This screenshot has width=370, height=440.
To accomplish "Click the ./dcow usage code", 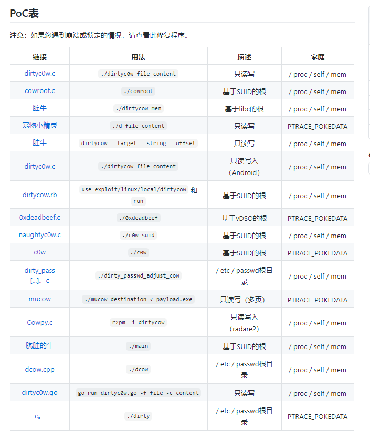I will pyautogui.click(x=139, y=369).
